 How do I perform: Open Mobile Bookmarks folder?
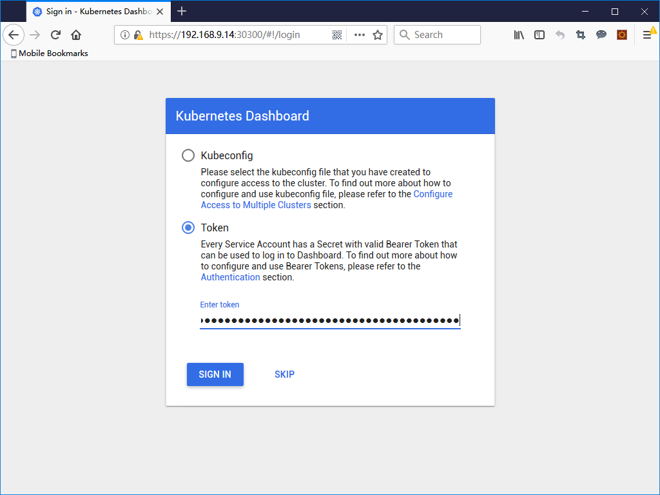(x=49, y=53)
